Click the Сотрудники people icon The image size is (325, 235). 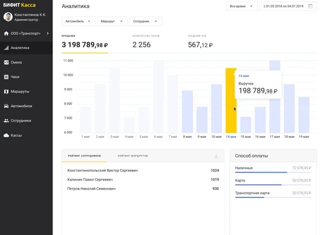pos(6,120)
